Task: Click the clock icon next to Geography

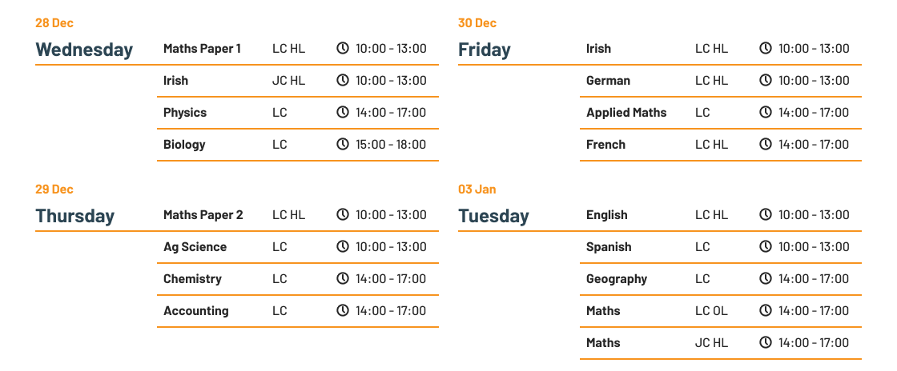Action: [765, 278]
